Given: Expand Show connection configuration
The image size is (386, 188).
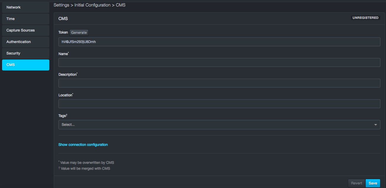Looking at the screenshot, I should click(x=83, y=145).
